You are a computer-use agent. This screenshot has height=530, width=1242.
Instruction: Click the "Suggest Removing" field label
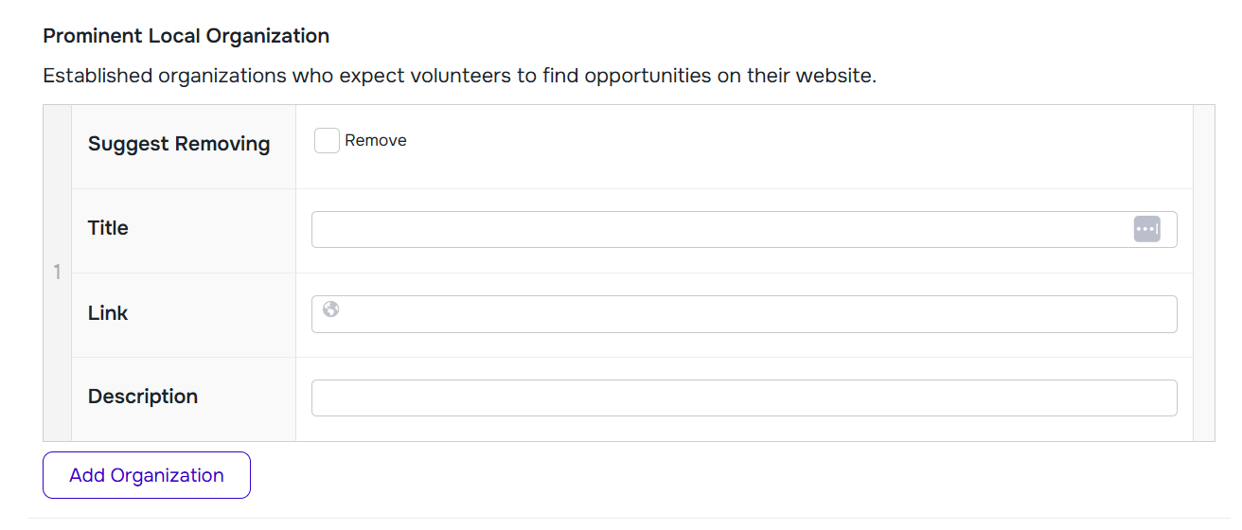coord(179,144)
